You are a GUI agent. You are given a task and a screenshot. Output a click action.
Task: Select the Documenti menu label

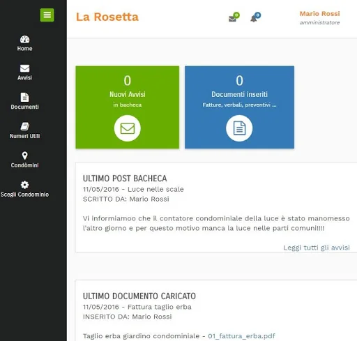click(x=24, y=107)
